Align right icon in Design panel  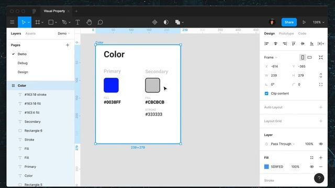click(x=285, y=44)
